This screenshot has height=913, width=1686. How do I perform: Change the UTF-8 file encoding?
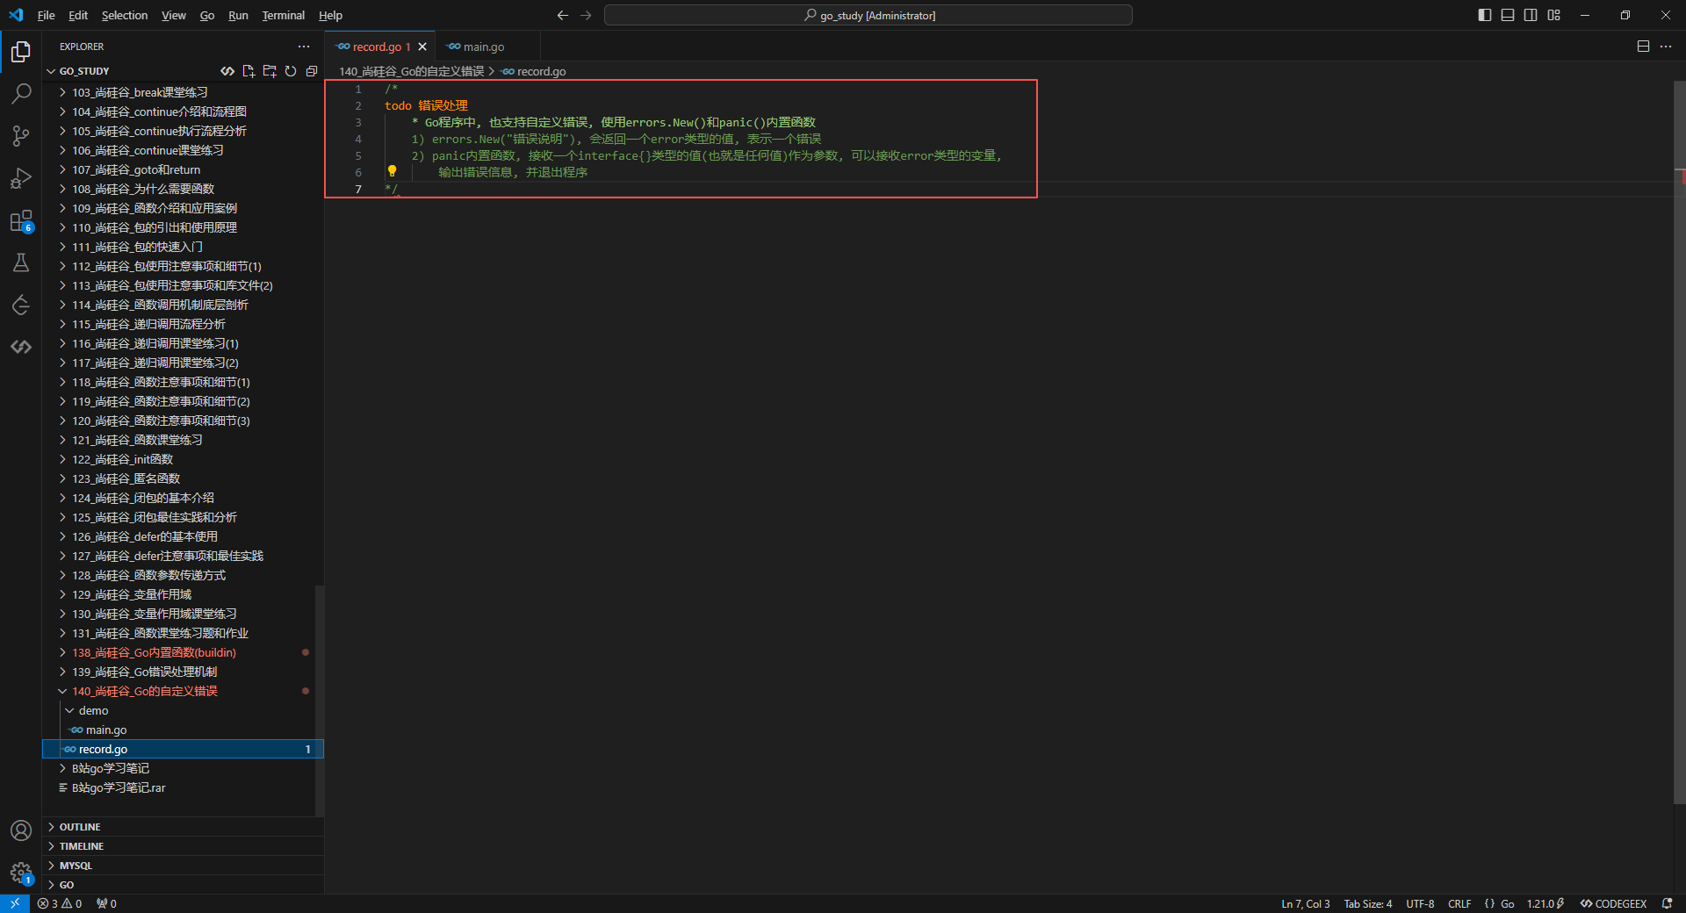coord(1420,903)
